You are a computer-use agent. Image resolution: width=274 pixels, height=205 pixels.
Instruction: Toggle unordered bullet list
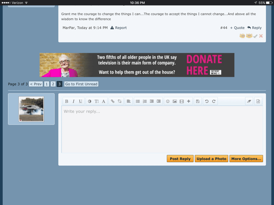138,101
